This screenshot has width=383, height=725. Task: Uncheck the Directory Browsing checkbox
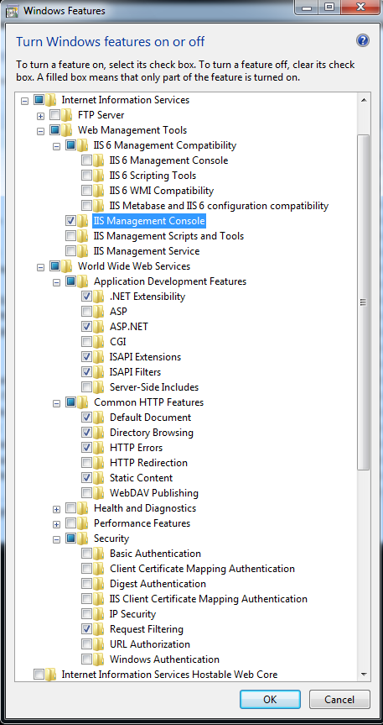click(x=87, y=433)
